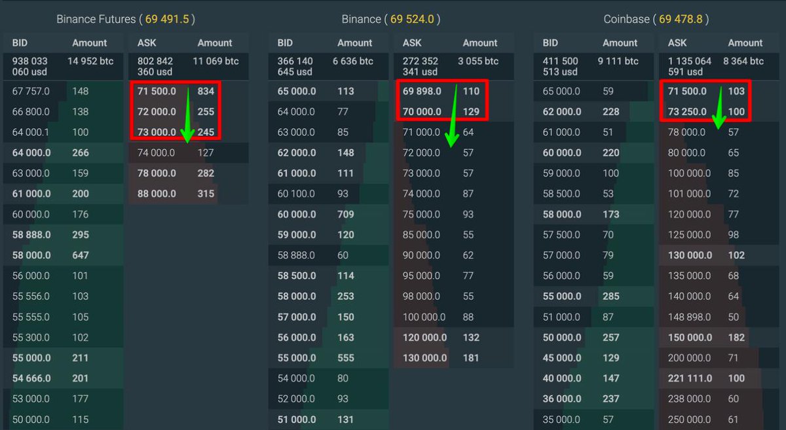Select the 95 000.0 ask price on Binance

421,276
